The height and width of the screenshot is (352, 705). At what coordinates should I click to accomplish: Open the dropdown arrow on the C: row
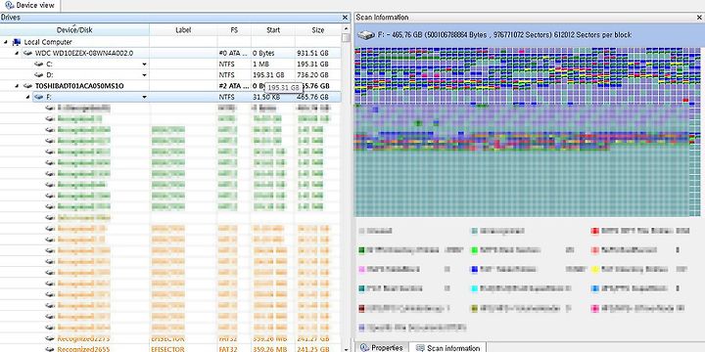pos(144,65)
